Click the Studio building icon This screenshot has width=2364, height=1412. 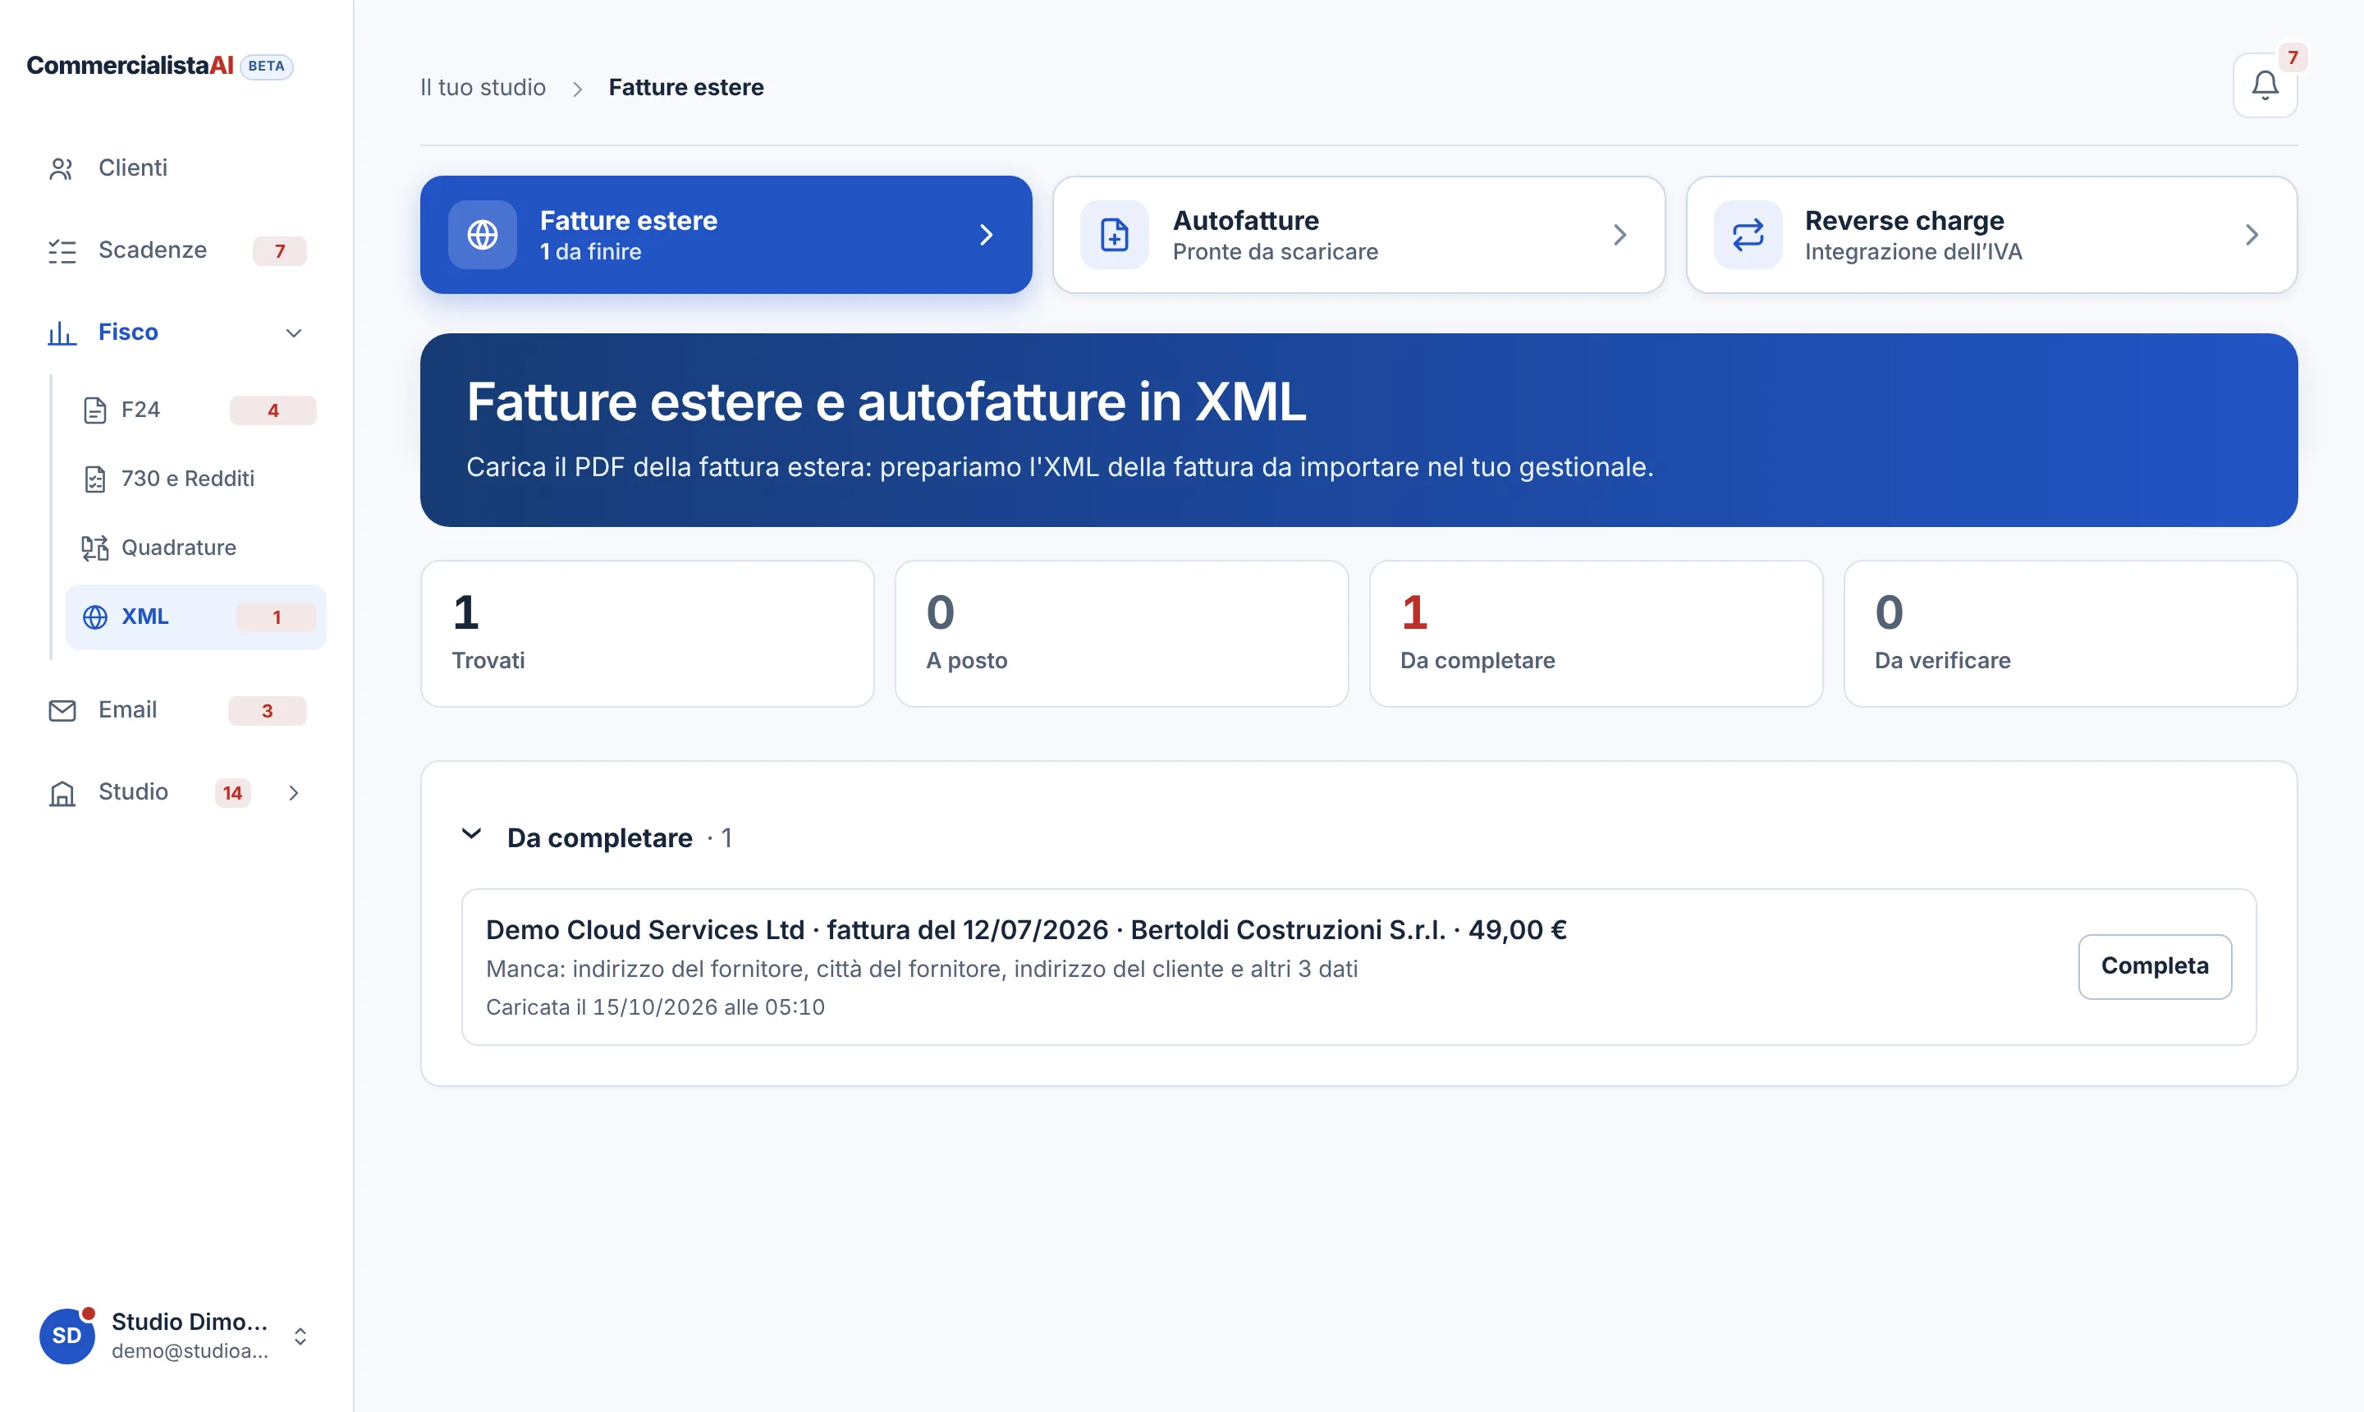[x=62, y=792]
